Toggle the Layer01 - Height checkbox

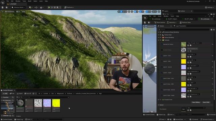(x=162, y=73)
